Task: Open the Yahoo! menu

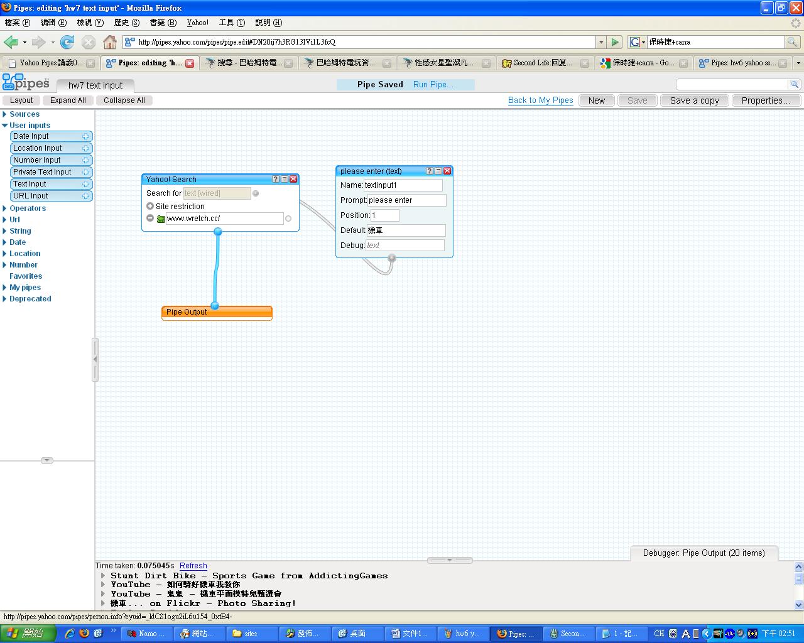Action: (x=198, y=23)
